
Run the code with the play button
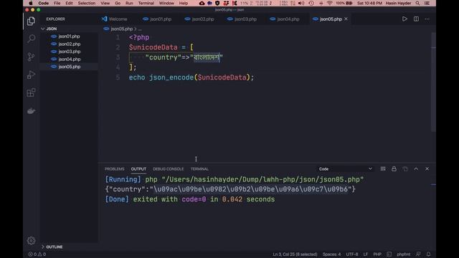pyautogui.click(x=404, y=19)
